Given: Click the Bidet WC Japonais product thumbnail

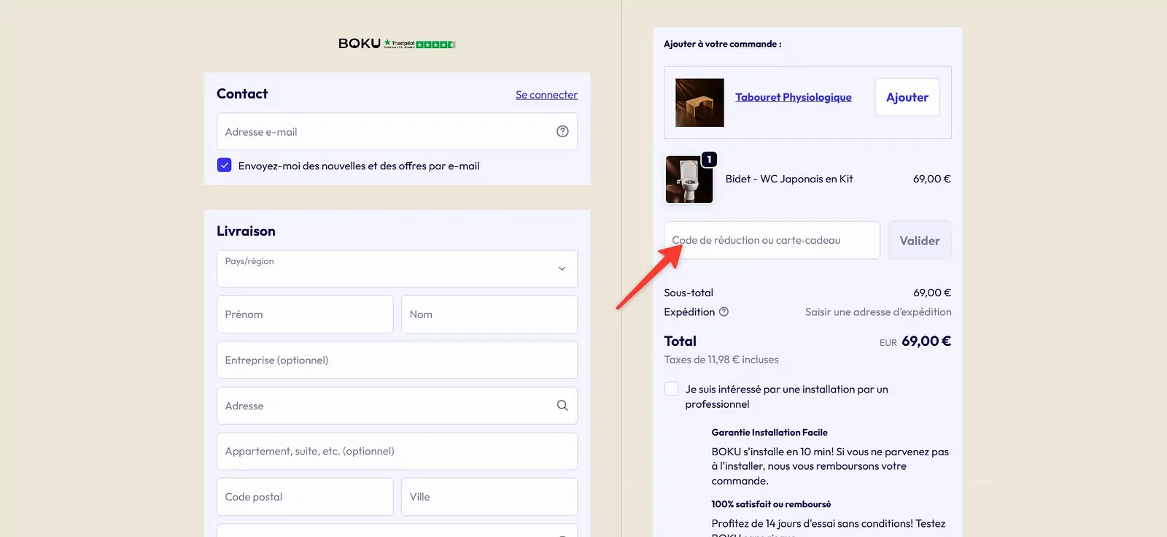Looking at the screenshot, I should point(689,179).
